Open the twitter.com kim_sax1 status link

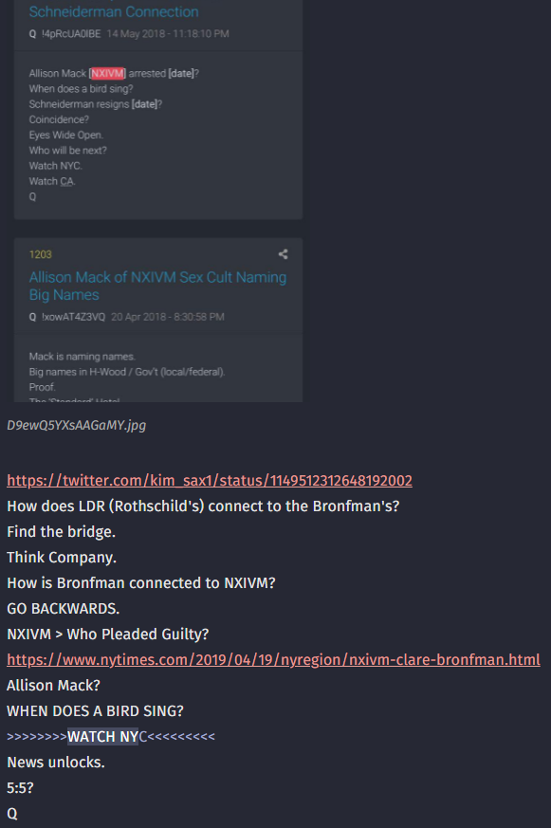pos(210,481)
